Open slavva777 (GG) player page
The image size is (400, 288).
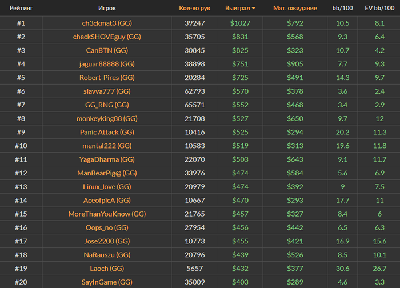tap(107, 91)
